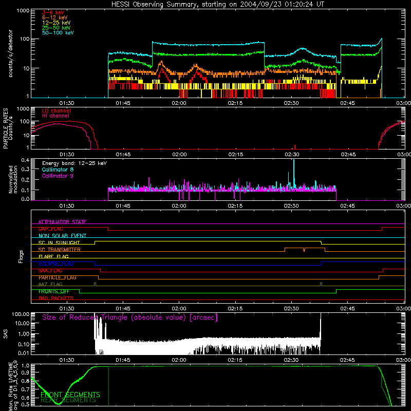411x411 pixels.
Task: Click the 02:00 tick under the count-rate plot
Action: coord(179,103)
